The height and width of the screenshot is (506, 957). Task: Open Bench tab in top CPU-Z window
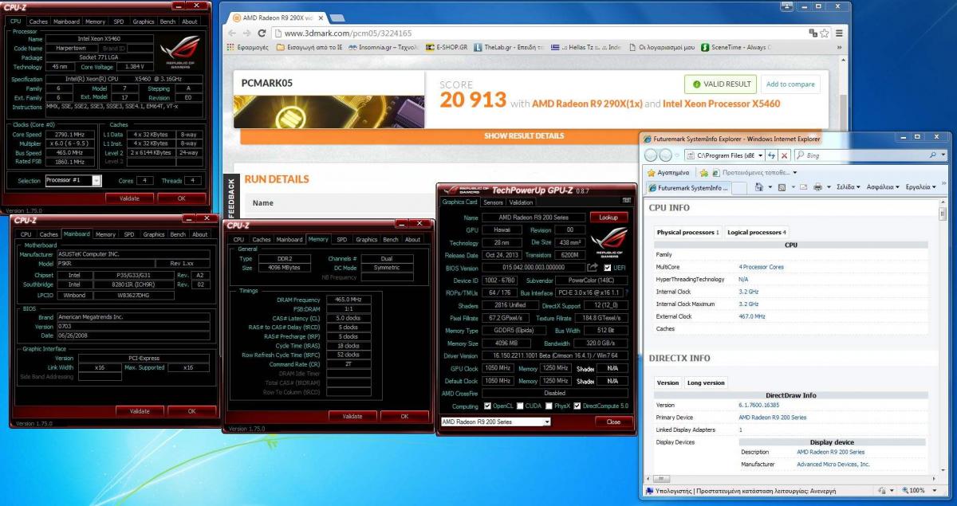point(167,22)
